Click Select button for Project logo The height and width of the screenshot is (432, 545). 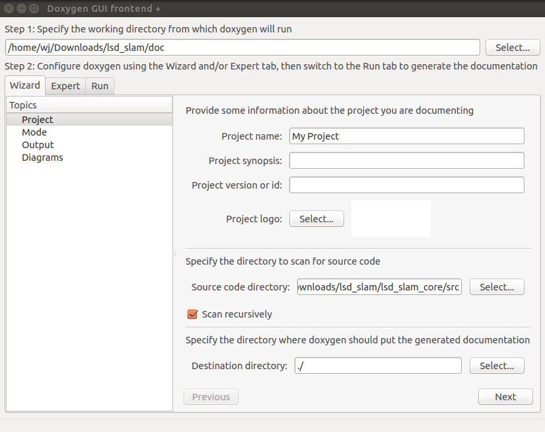pyautogui.click(x=316, y=218)
